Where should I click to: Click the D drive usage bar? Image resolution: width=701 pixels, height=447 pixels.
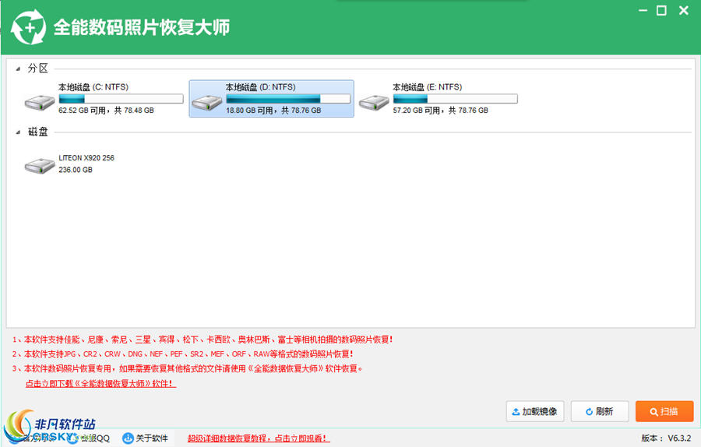[x=288, y=99]
